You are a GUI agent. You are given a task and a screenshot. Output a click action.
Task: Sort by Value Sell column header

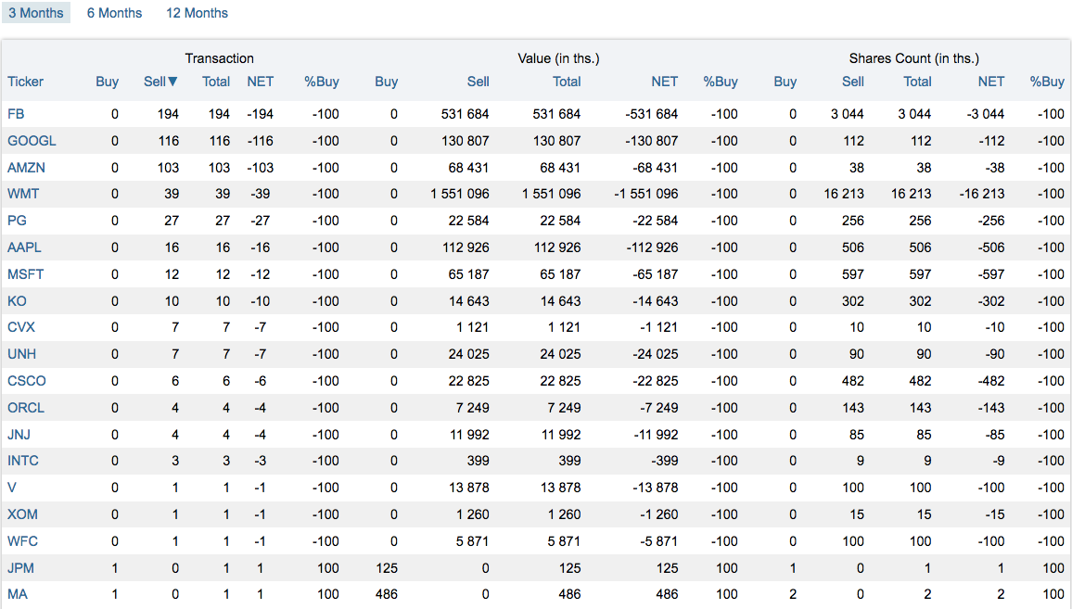(478, 82)
